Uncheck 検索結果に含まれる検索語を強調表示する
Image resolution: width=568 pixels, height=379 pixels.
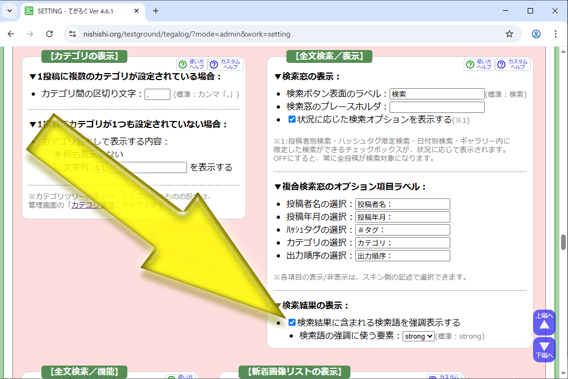292,323
